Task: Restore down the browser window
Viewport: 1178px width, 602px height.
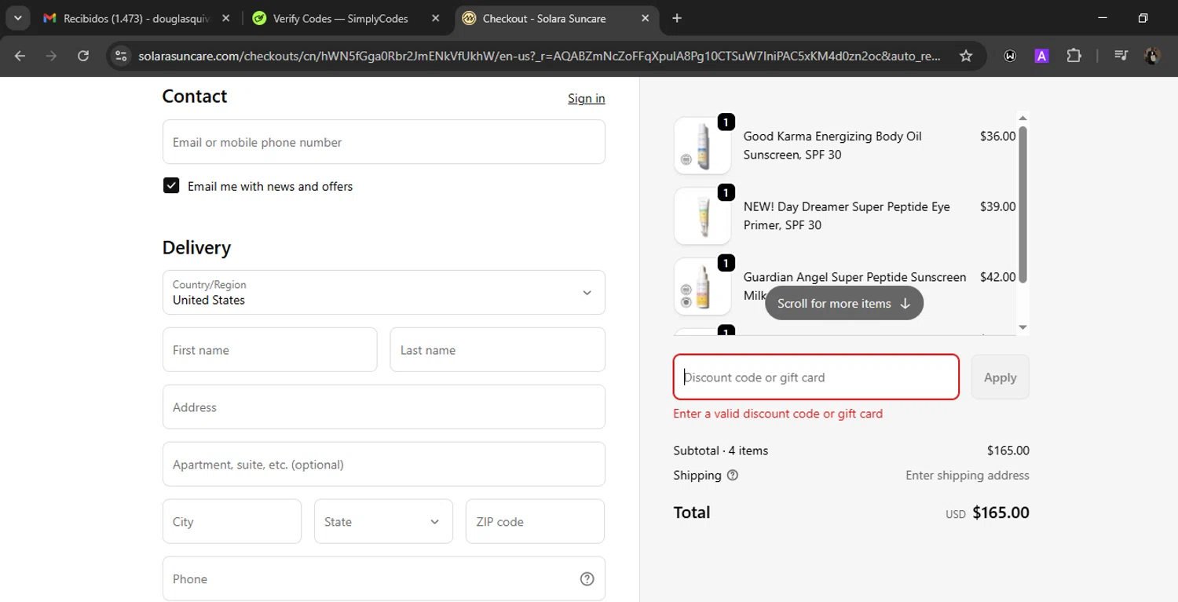Action: click(1143, 18)
